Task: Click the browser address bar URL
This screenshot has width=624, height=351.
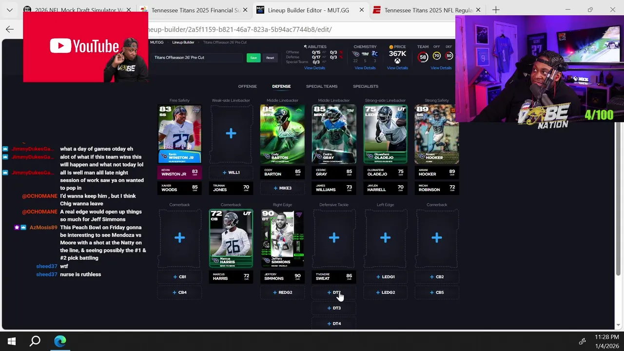Action: point(240,29)
